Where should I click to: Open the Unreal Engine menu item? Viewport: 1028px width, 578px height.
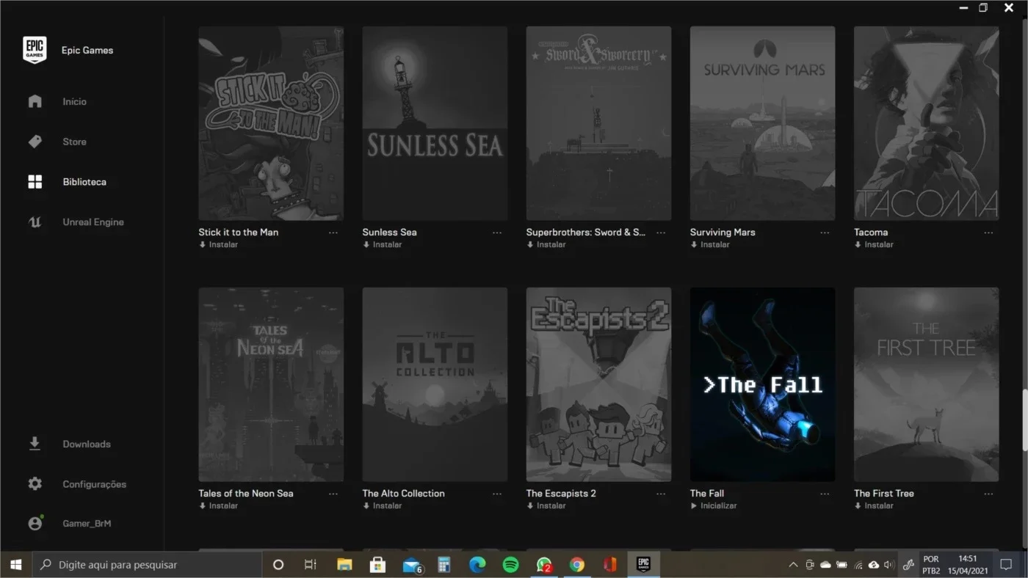point(93,222)
